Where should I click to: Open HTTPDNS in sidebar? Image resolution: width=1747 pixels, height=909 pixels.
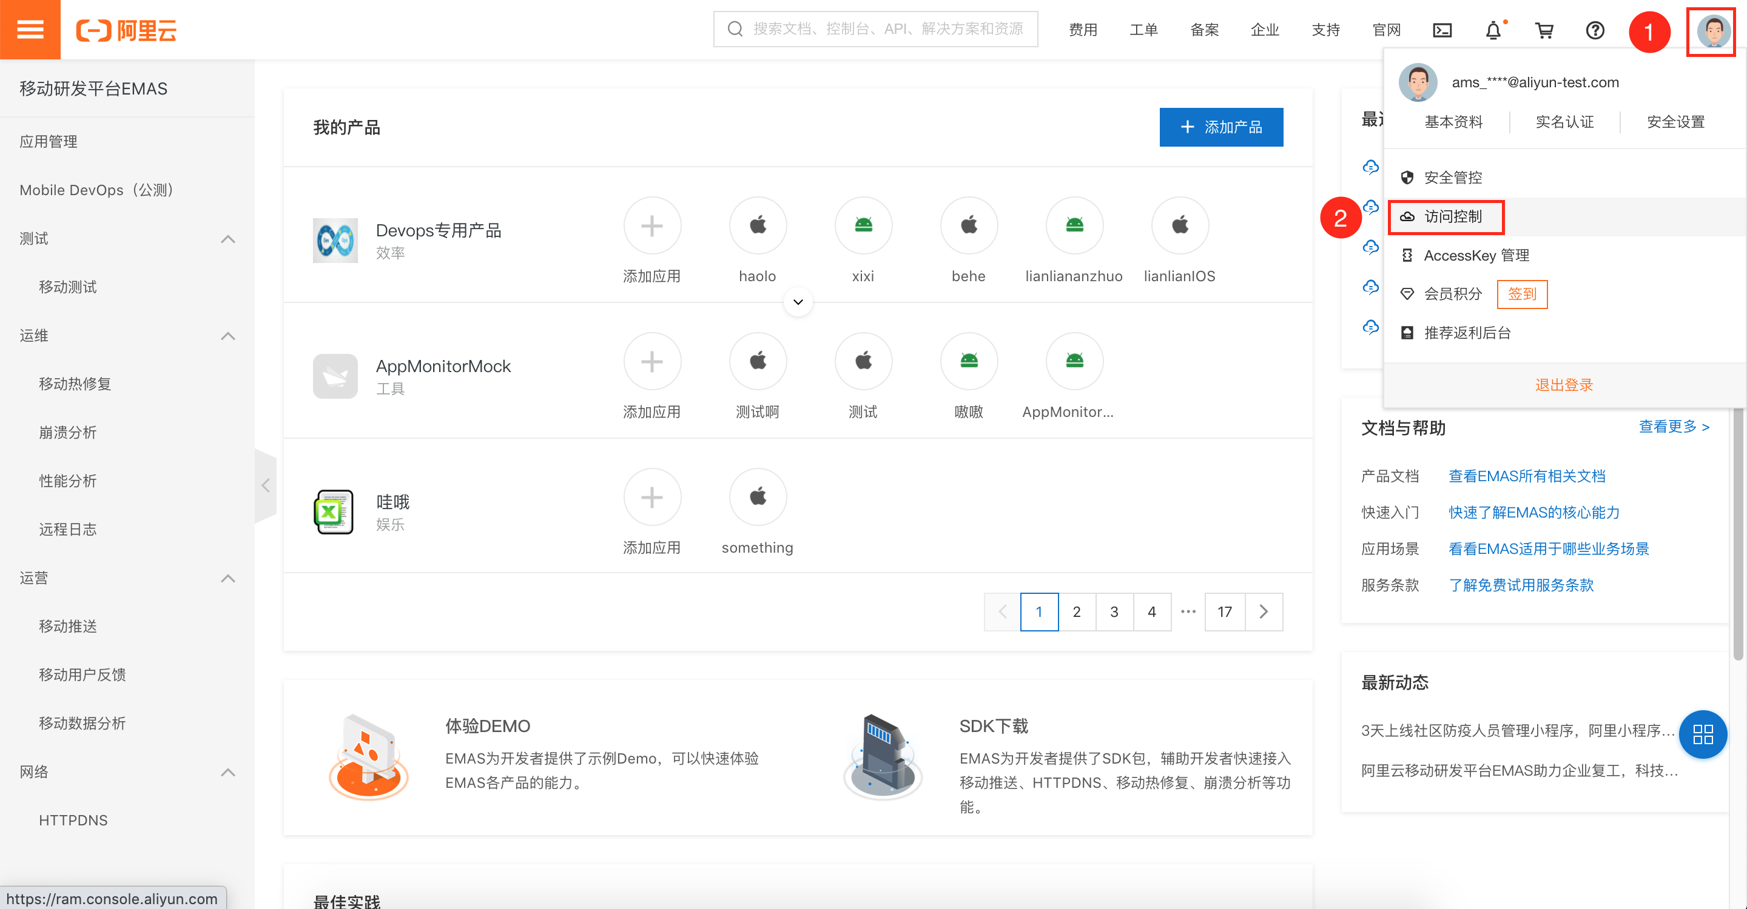(73, 821)
